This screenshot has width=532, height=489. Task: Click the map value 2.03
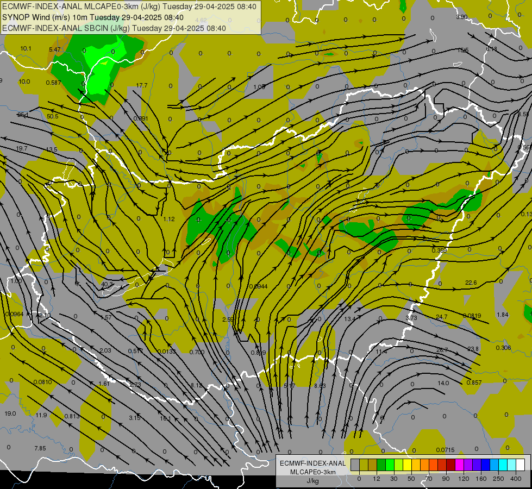point(105,350)
